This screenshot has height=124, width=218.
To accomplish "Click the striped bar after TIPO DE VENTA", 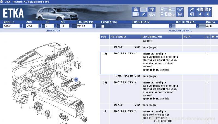I will tap(202, 26).
